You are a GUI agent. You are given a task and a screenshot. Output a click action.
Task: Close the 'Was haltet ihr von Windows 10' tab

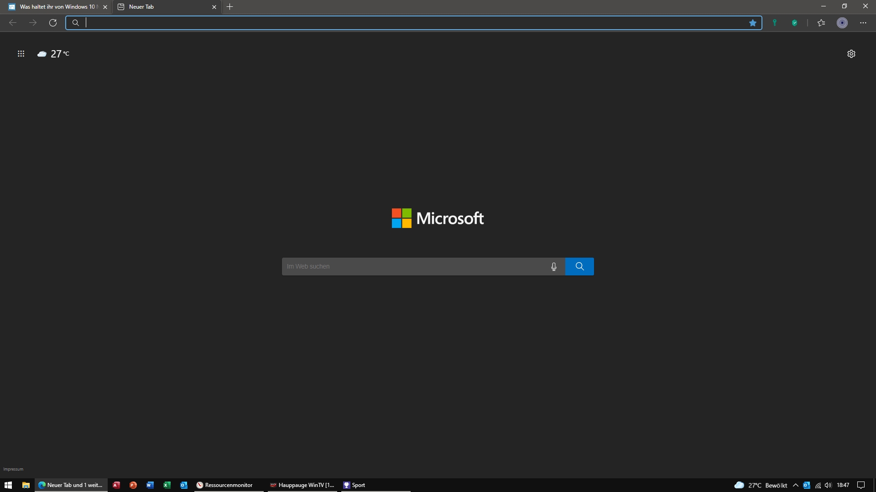[105, 7]
